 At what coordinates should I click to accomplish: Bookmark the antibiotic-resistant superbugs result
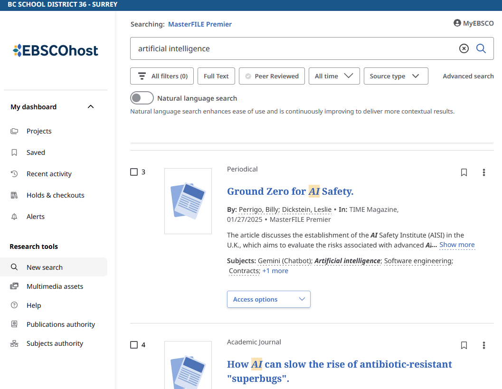(x=464, y=345)
